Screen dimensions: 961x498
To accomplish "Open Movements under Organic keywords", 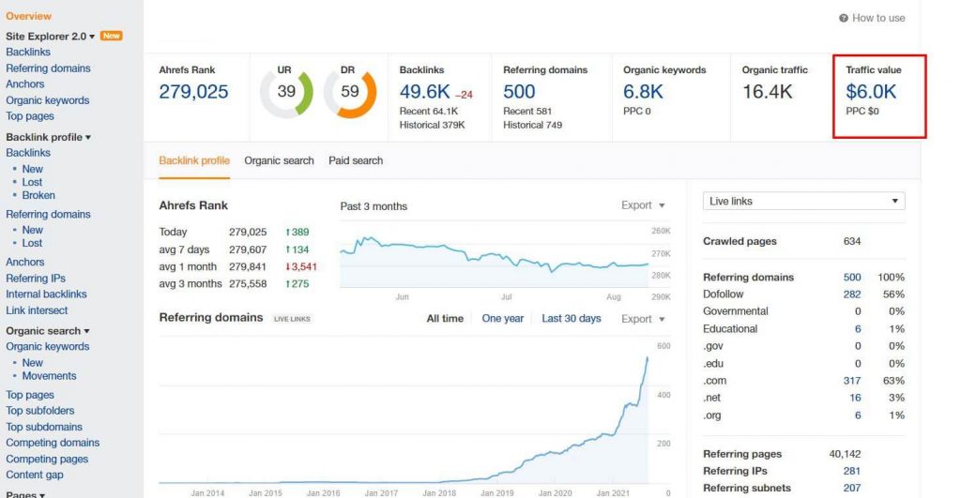I will point(49,376).
